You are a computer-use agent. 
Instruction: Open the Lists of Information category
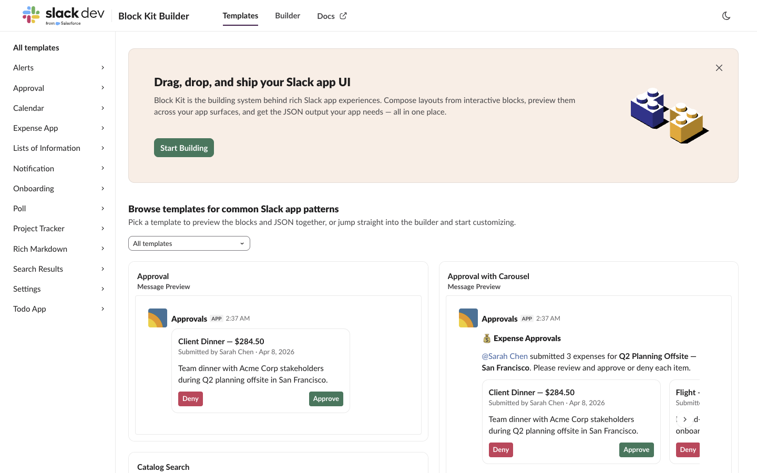[x=47, y=148]
